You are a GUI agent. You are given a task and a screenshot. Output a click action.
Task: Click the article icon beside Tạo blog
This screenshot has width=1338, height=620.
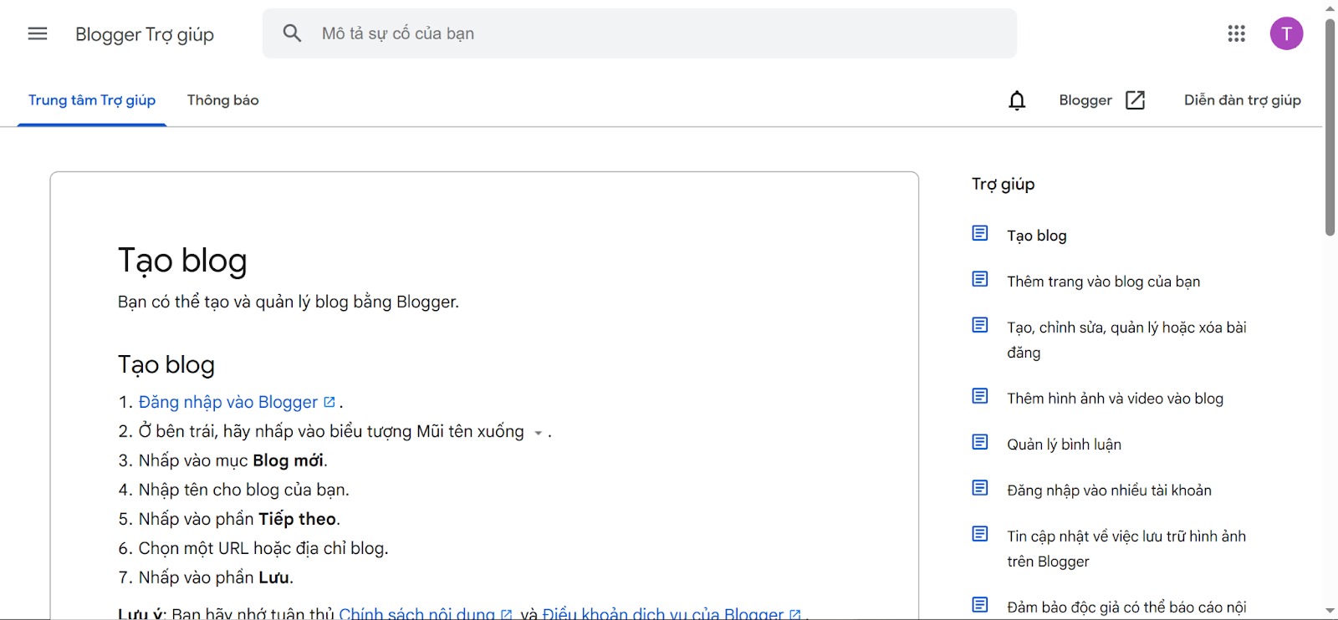point(980,233)
